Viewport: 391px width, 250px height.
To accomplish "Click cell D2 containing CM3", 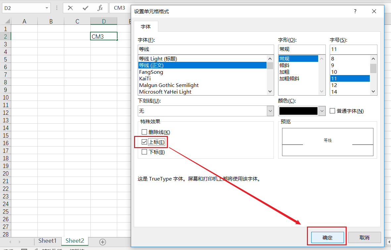I will (104, 36).
